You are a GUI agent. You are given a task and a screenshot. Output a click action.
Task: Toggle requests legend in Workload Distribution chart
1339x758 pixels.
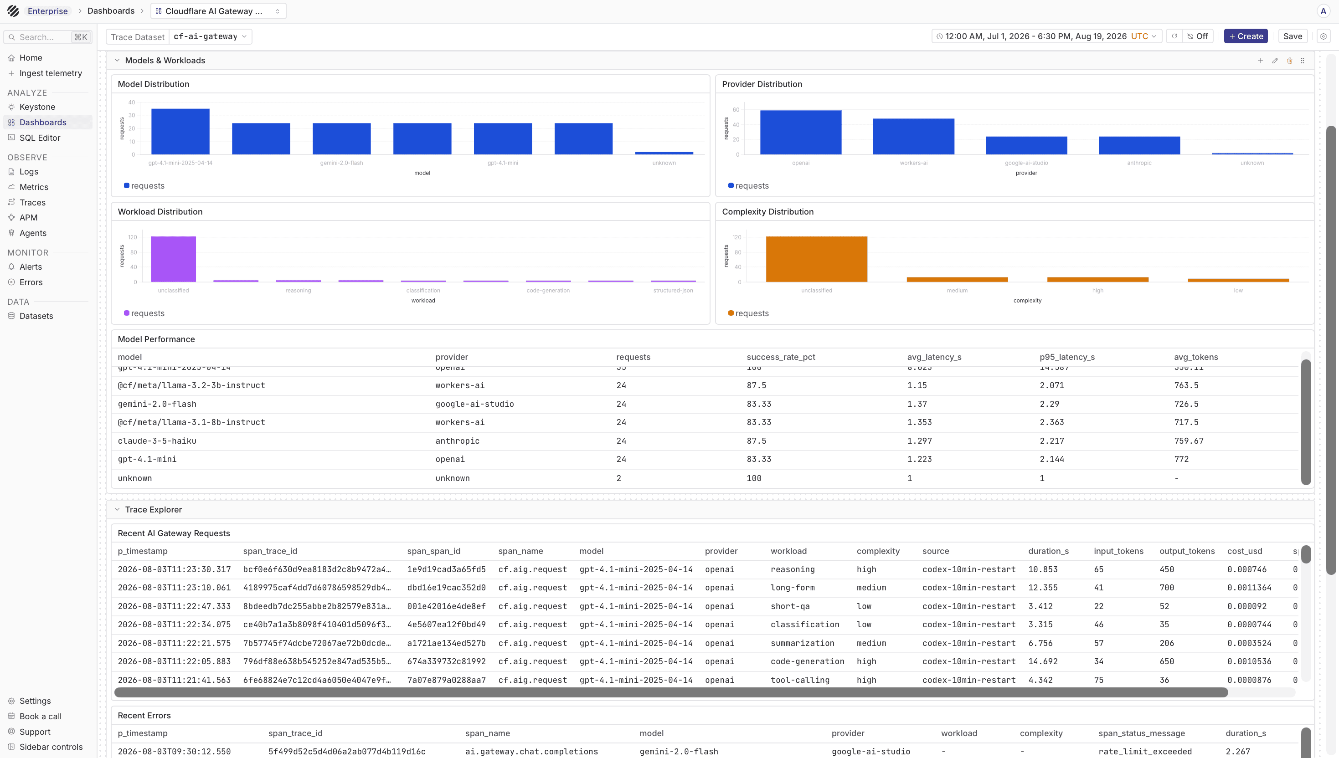click(x=144, y=313)
